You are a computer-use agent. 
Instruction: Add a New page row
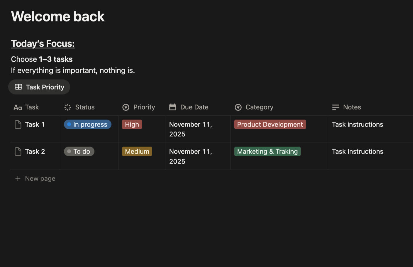click(40, 179)
